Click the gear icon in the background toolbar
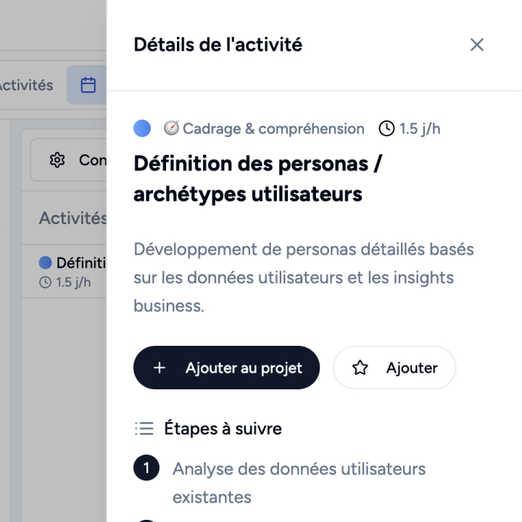 tap(57, 160)
